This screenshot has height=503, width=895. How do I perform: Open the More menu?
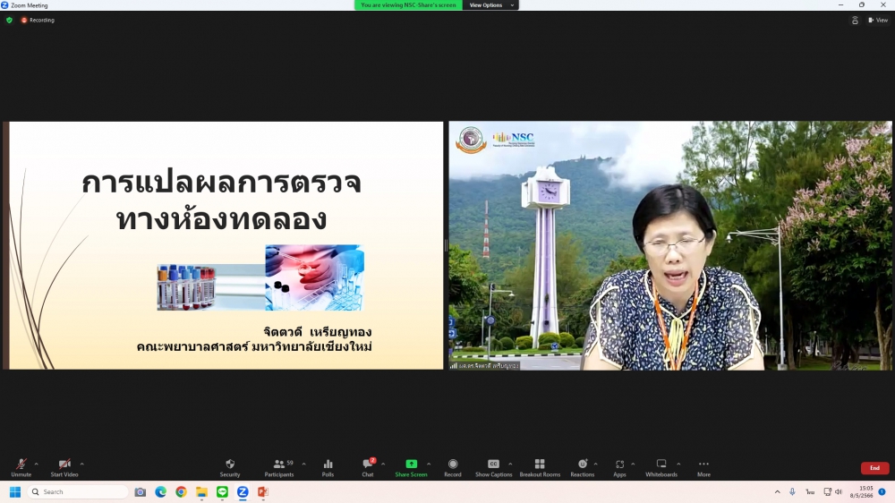[703, 467]
